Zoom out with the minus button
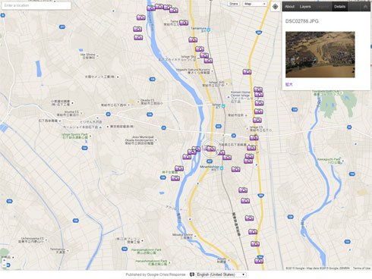This screenshot has width=372, height=279. click(5, 265)
